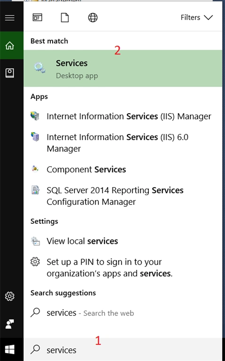Open the Services desktop app result
This screenshot has height=361, width=225.
[x=123, y=68]
